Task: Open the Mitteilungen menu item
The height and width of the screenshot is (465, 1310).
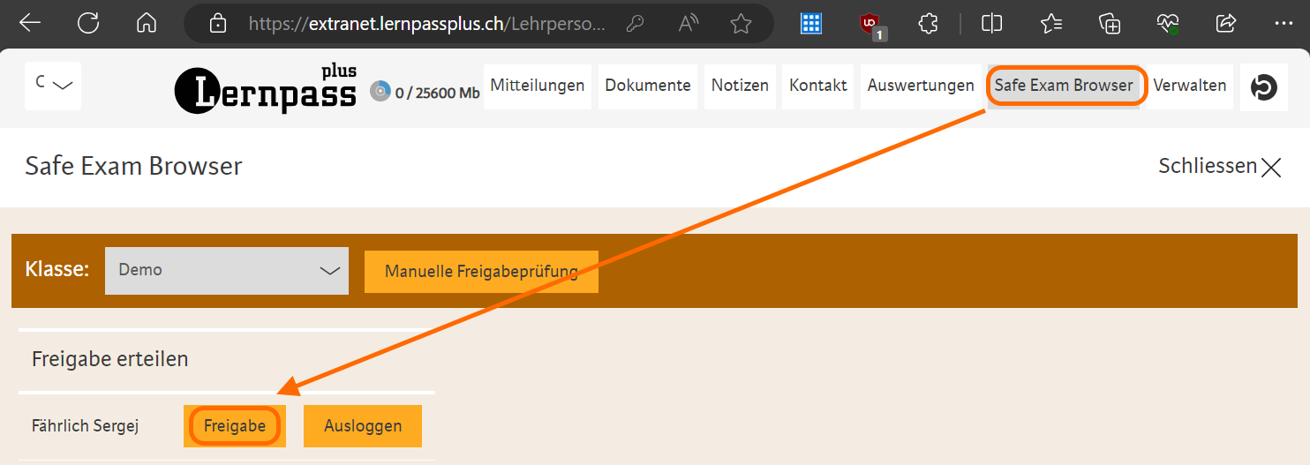Action: click(x=538, y=86)
